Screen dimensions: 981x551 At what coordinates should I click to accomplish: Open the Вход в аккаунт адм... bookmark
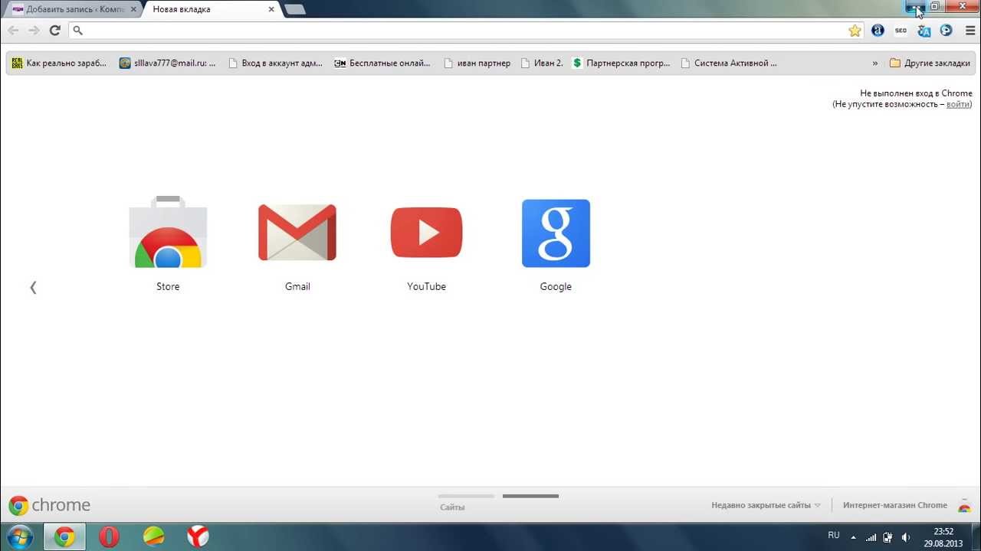point(275,64)
